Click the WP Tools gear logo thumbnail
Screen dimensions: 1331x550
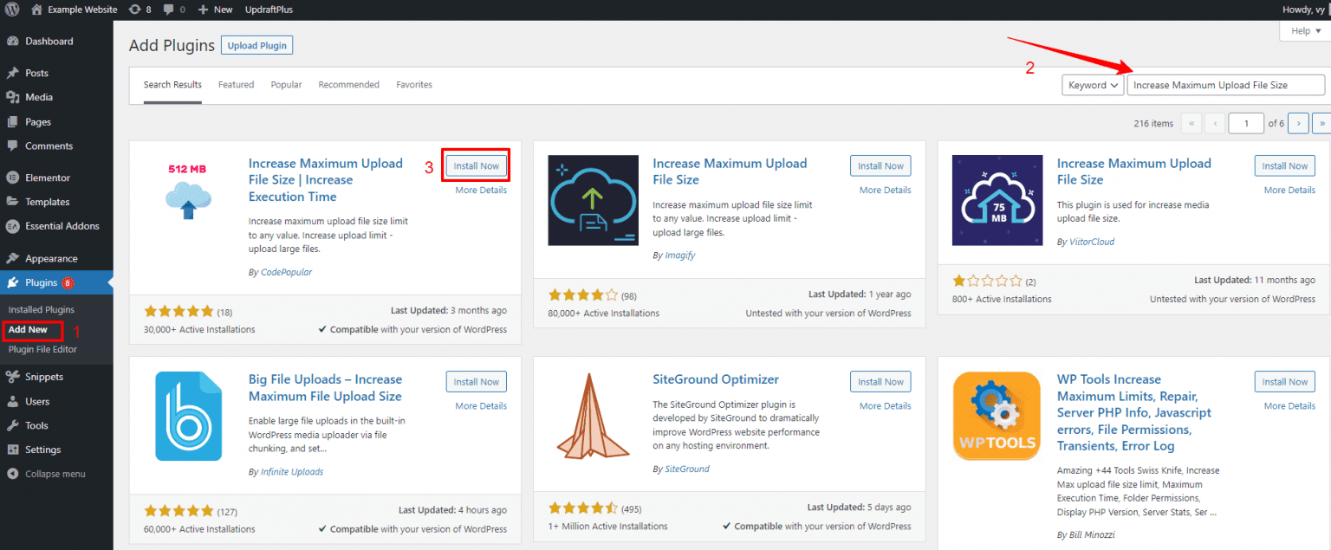coord(997,417)
